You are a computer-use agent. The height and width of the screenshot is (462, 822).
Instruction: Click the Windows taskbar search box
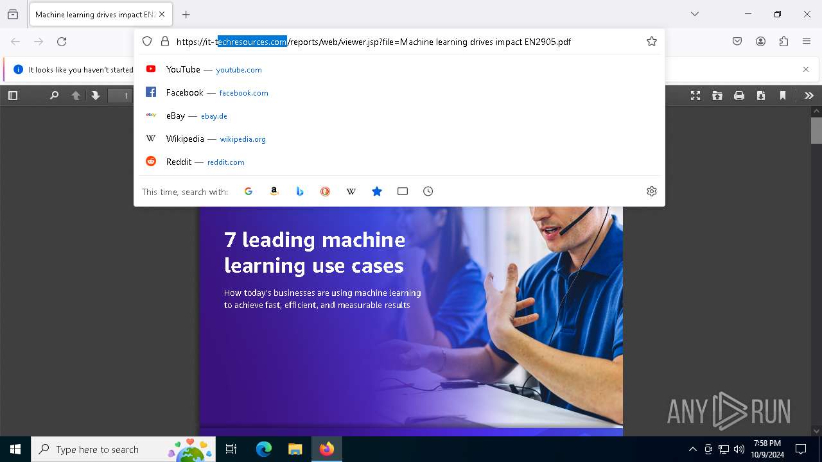pyautogui.click(x=123, y=449)
